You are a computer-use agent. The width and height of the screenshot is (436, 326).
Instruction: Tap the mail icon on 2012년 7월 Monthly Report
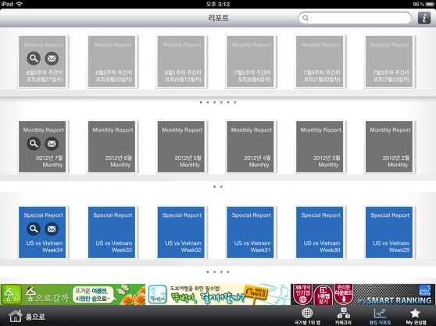(52, 144)
